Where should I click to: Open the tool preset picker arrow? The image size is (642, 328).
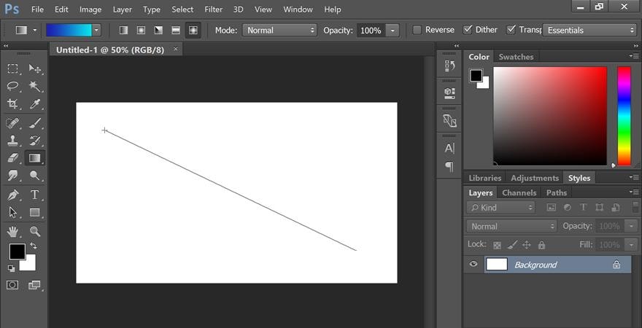[35, 30]
